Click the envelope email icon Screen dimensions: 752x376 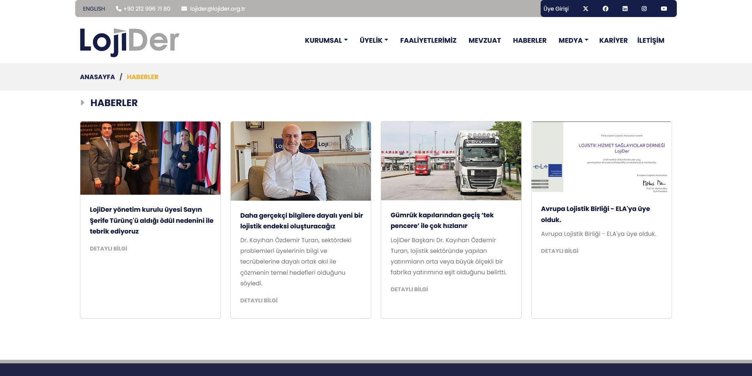[x=184, y=9]
